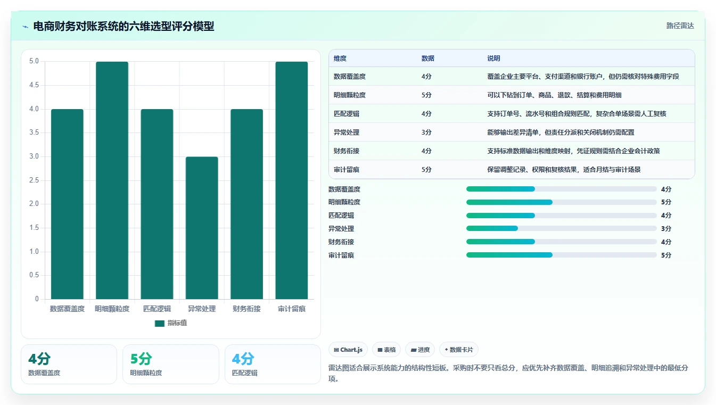
Task: Select the 审计留痕 table row cell
Action: [347, 170]
